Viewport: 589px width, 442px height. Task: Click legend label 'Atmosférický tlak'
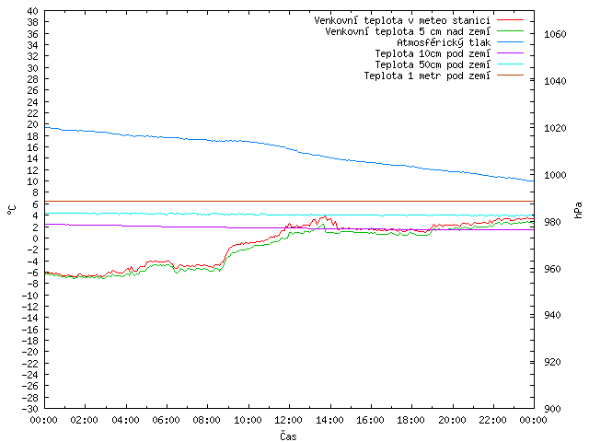click(x=444, y=42)
